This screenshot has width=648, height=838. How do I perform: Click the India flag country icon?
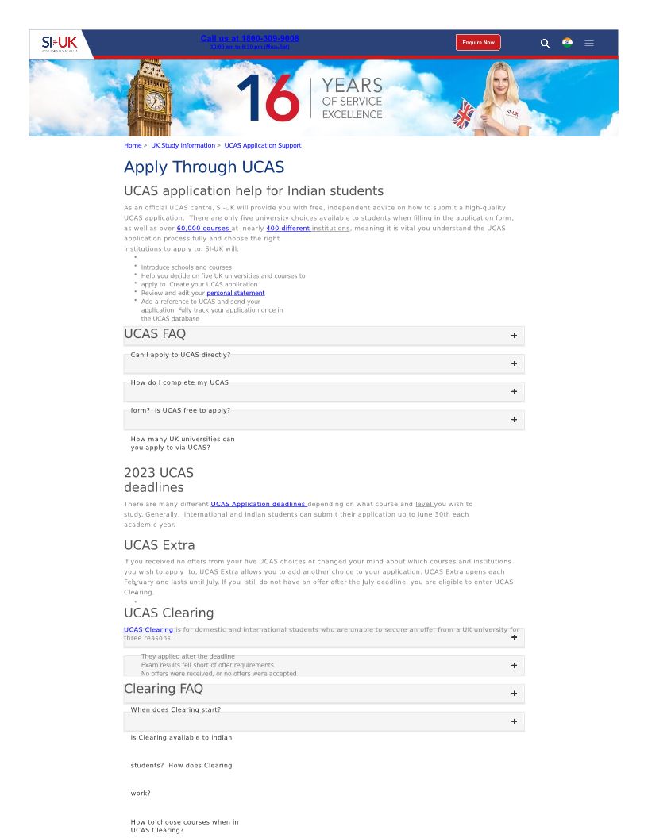coord(567,43)
